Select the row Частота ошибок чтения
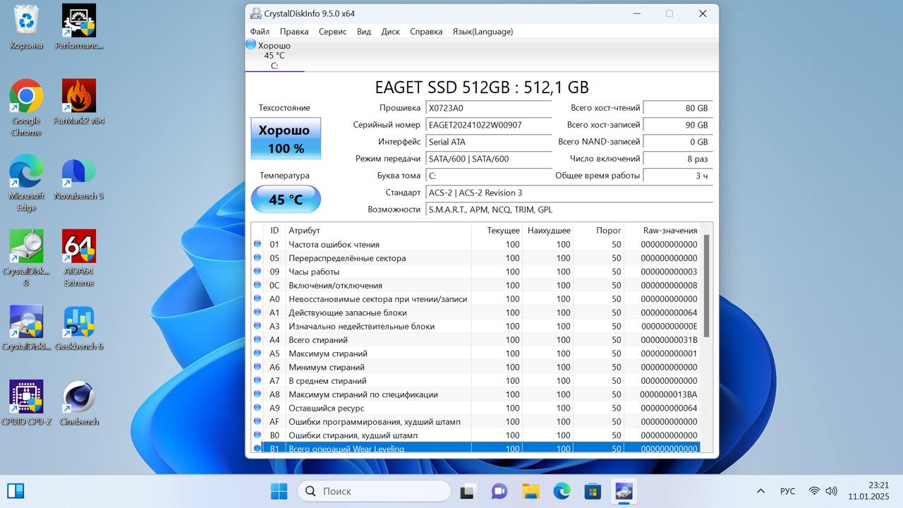903x508 pixels. click(x=476, y=244)
